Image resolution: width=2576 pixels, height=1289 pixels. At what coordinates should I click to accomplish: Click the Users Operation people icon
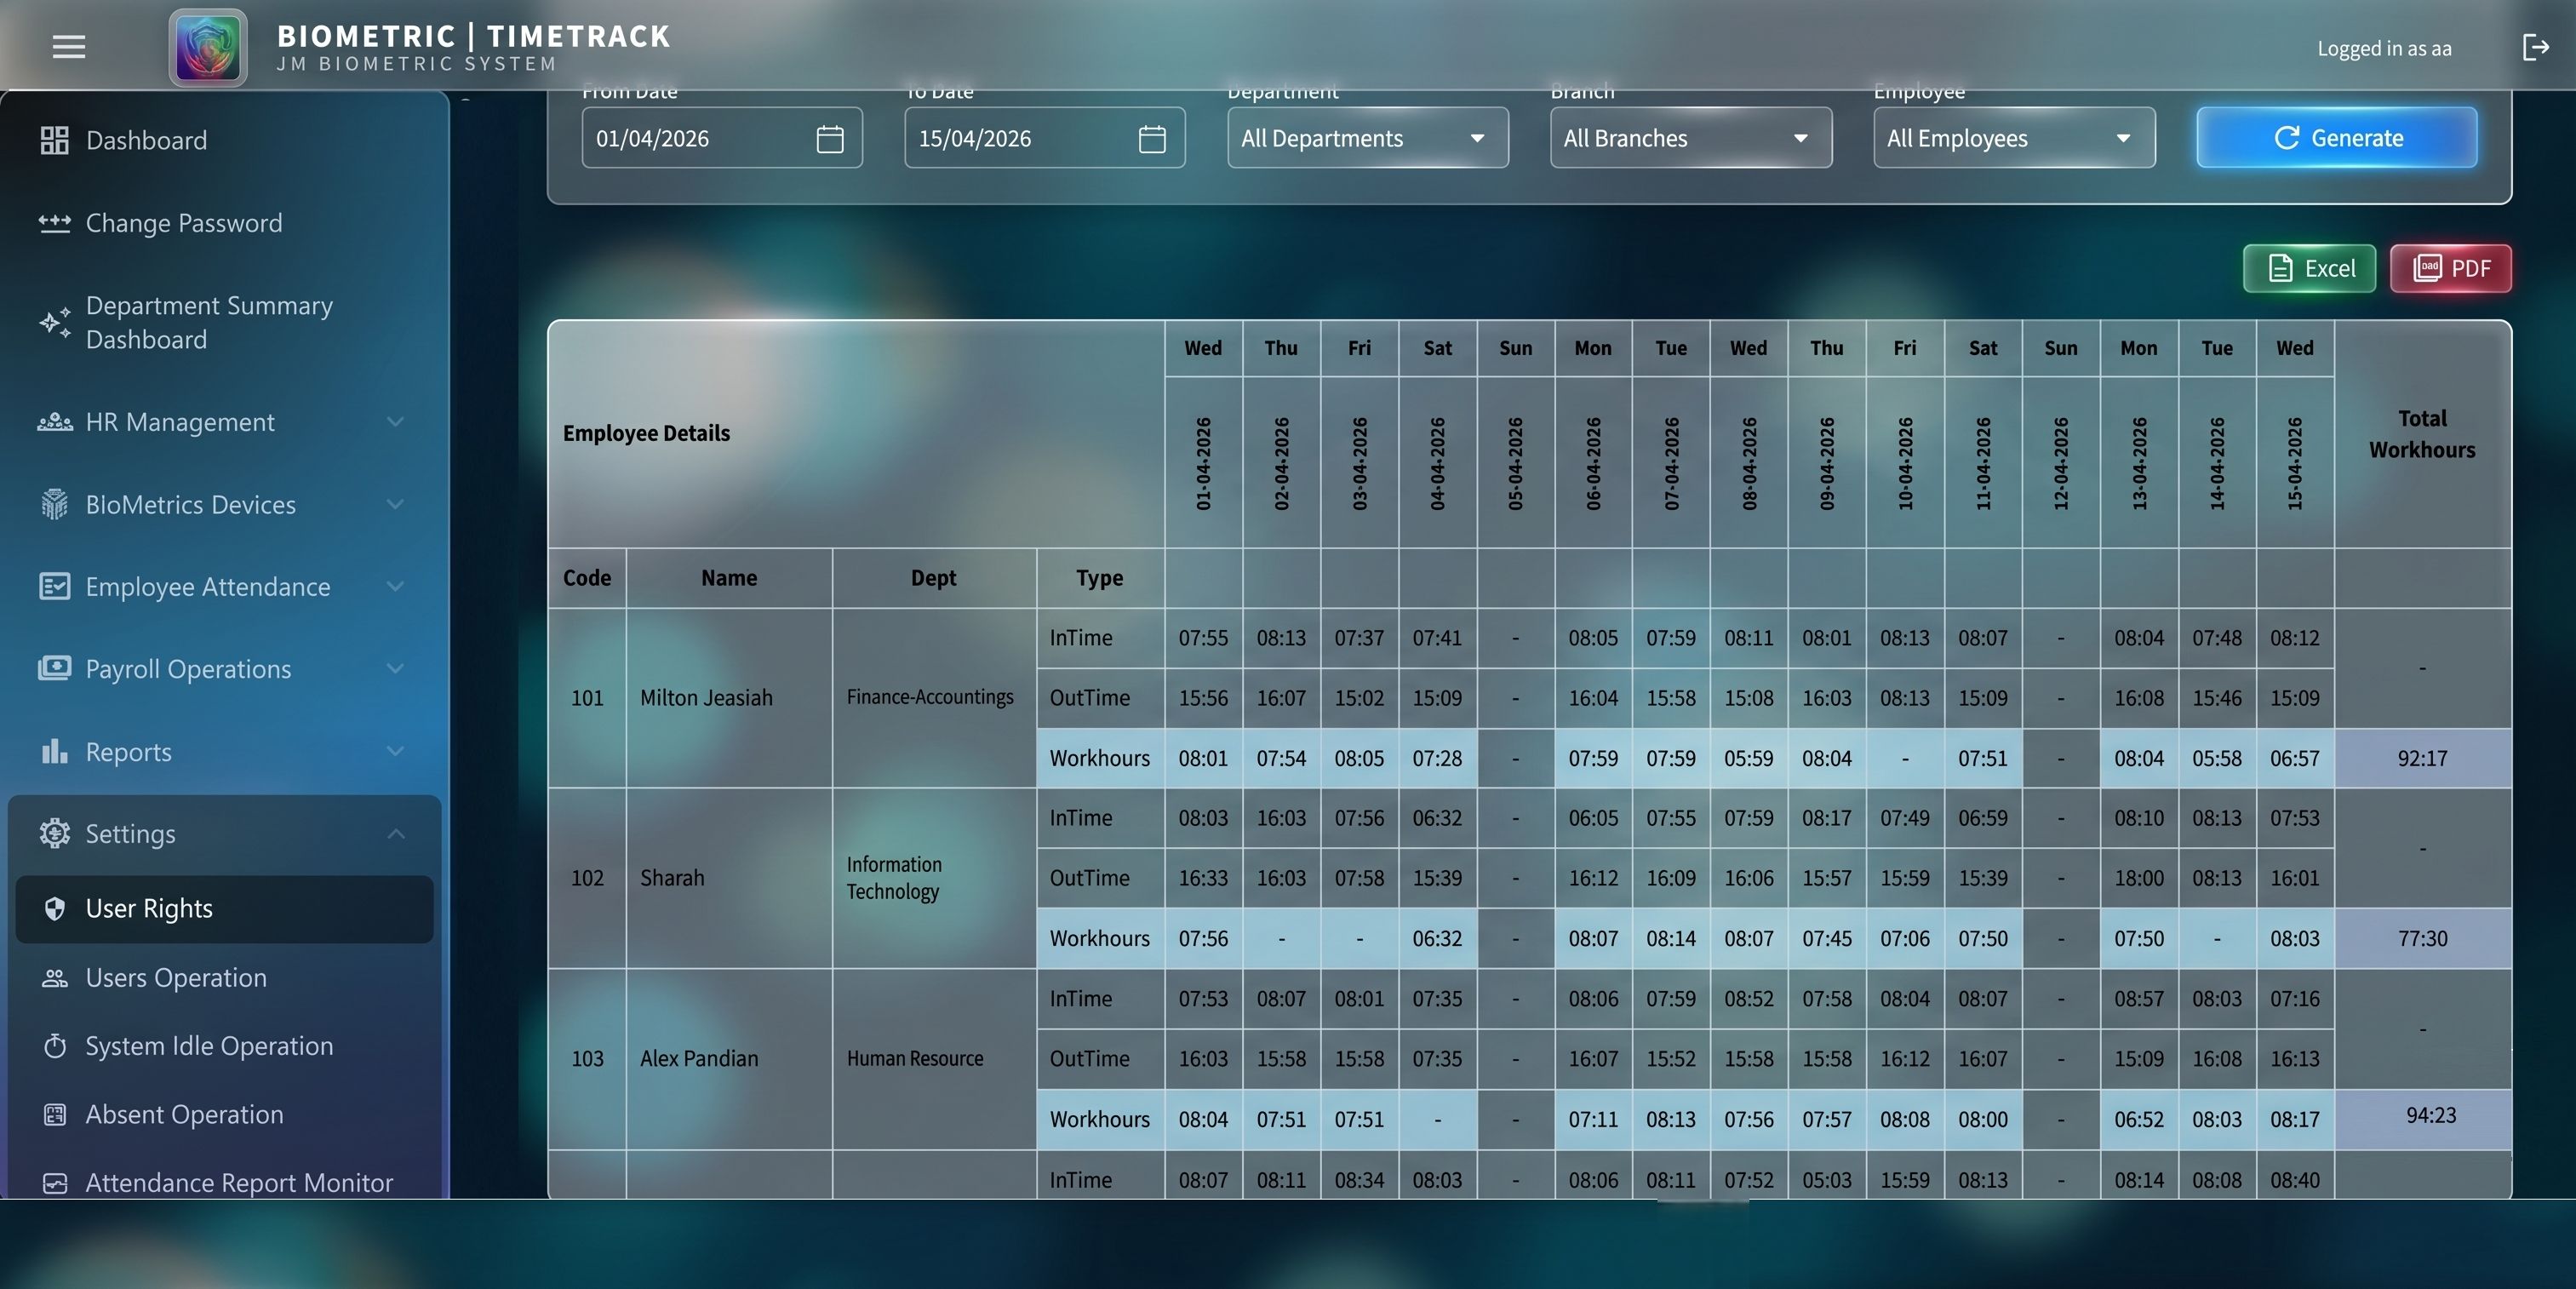pyautogui.click(x=54, y=977)
